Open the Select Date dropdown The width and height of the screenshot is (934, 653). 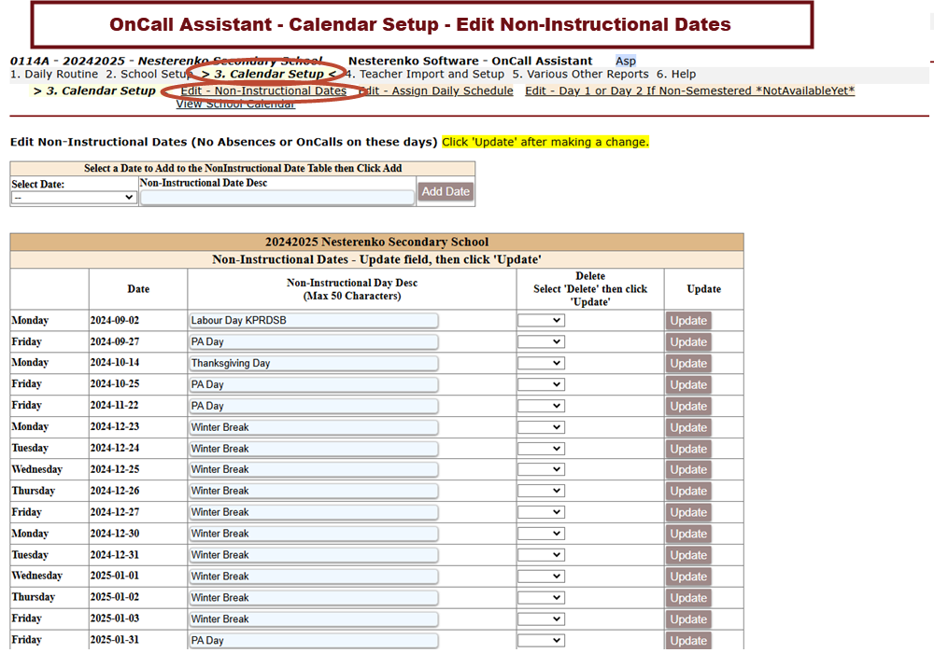[74, 198]
